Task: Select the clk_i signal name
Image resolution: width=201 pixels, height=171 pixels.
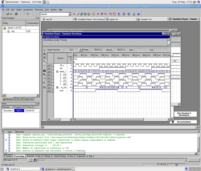Action: (x=62, y=65)
